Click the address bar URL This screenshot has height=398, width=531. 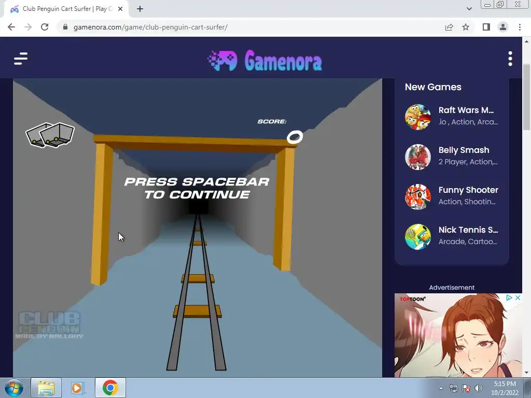coord(150,27)
